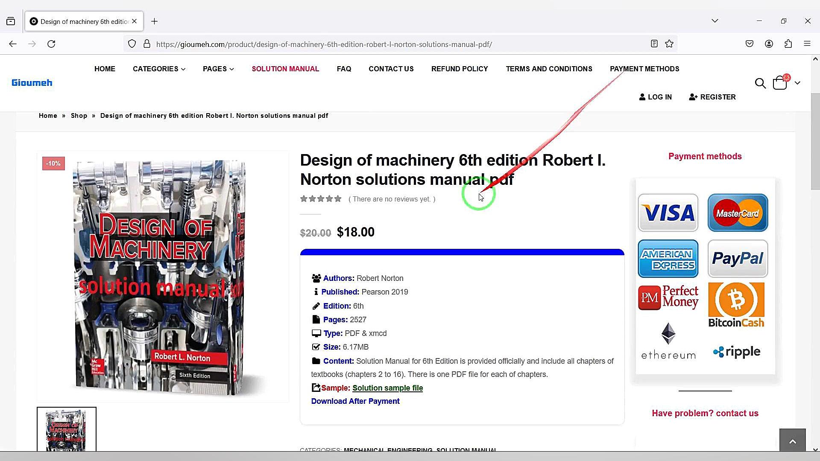Click the Perfect Money logo
This screenshot has height=461, width=820.
tap(668, 298)
